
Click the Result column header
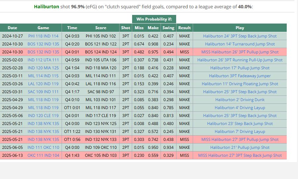click(x=184, y=28)
